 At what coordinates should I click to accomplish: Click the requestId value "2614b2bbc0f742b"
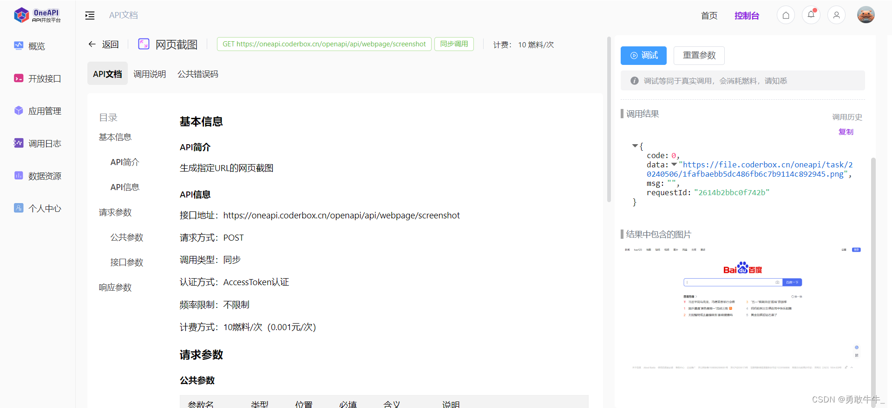(x=732, y=192)
